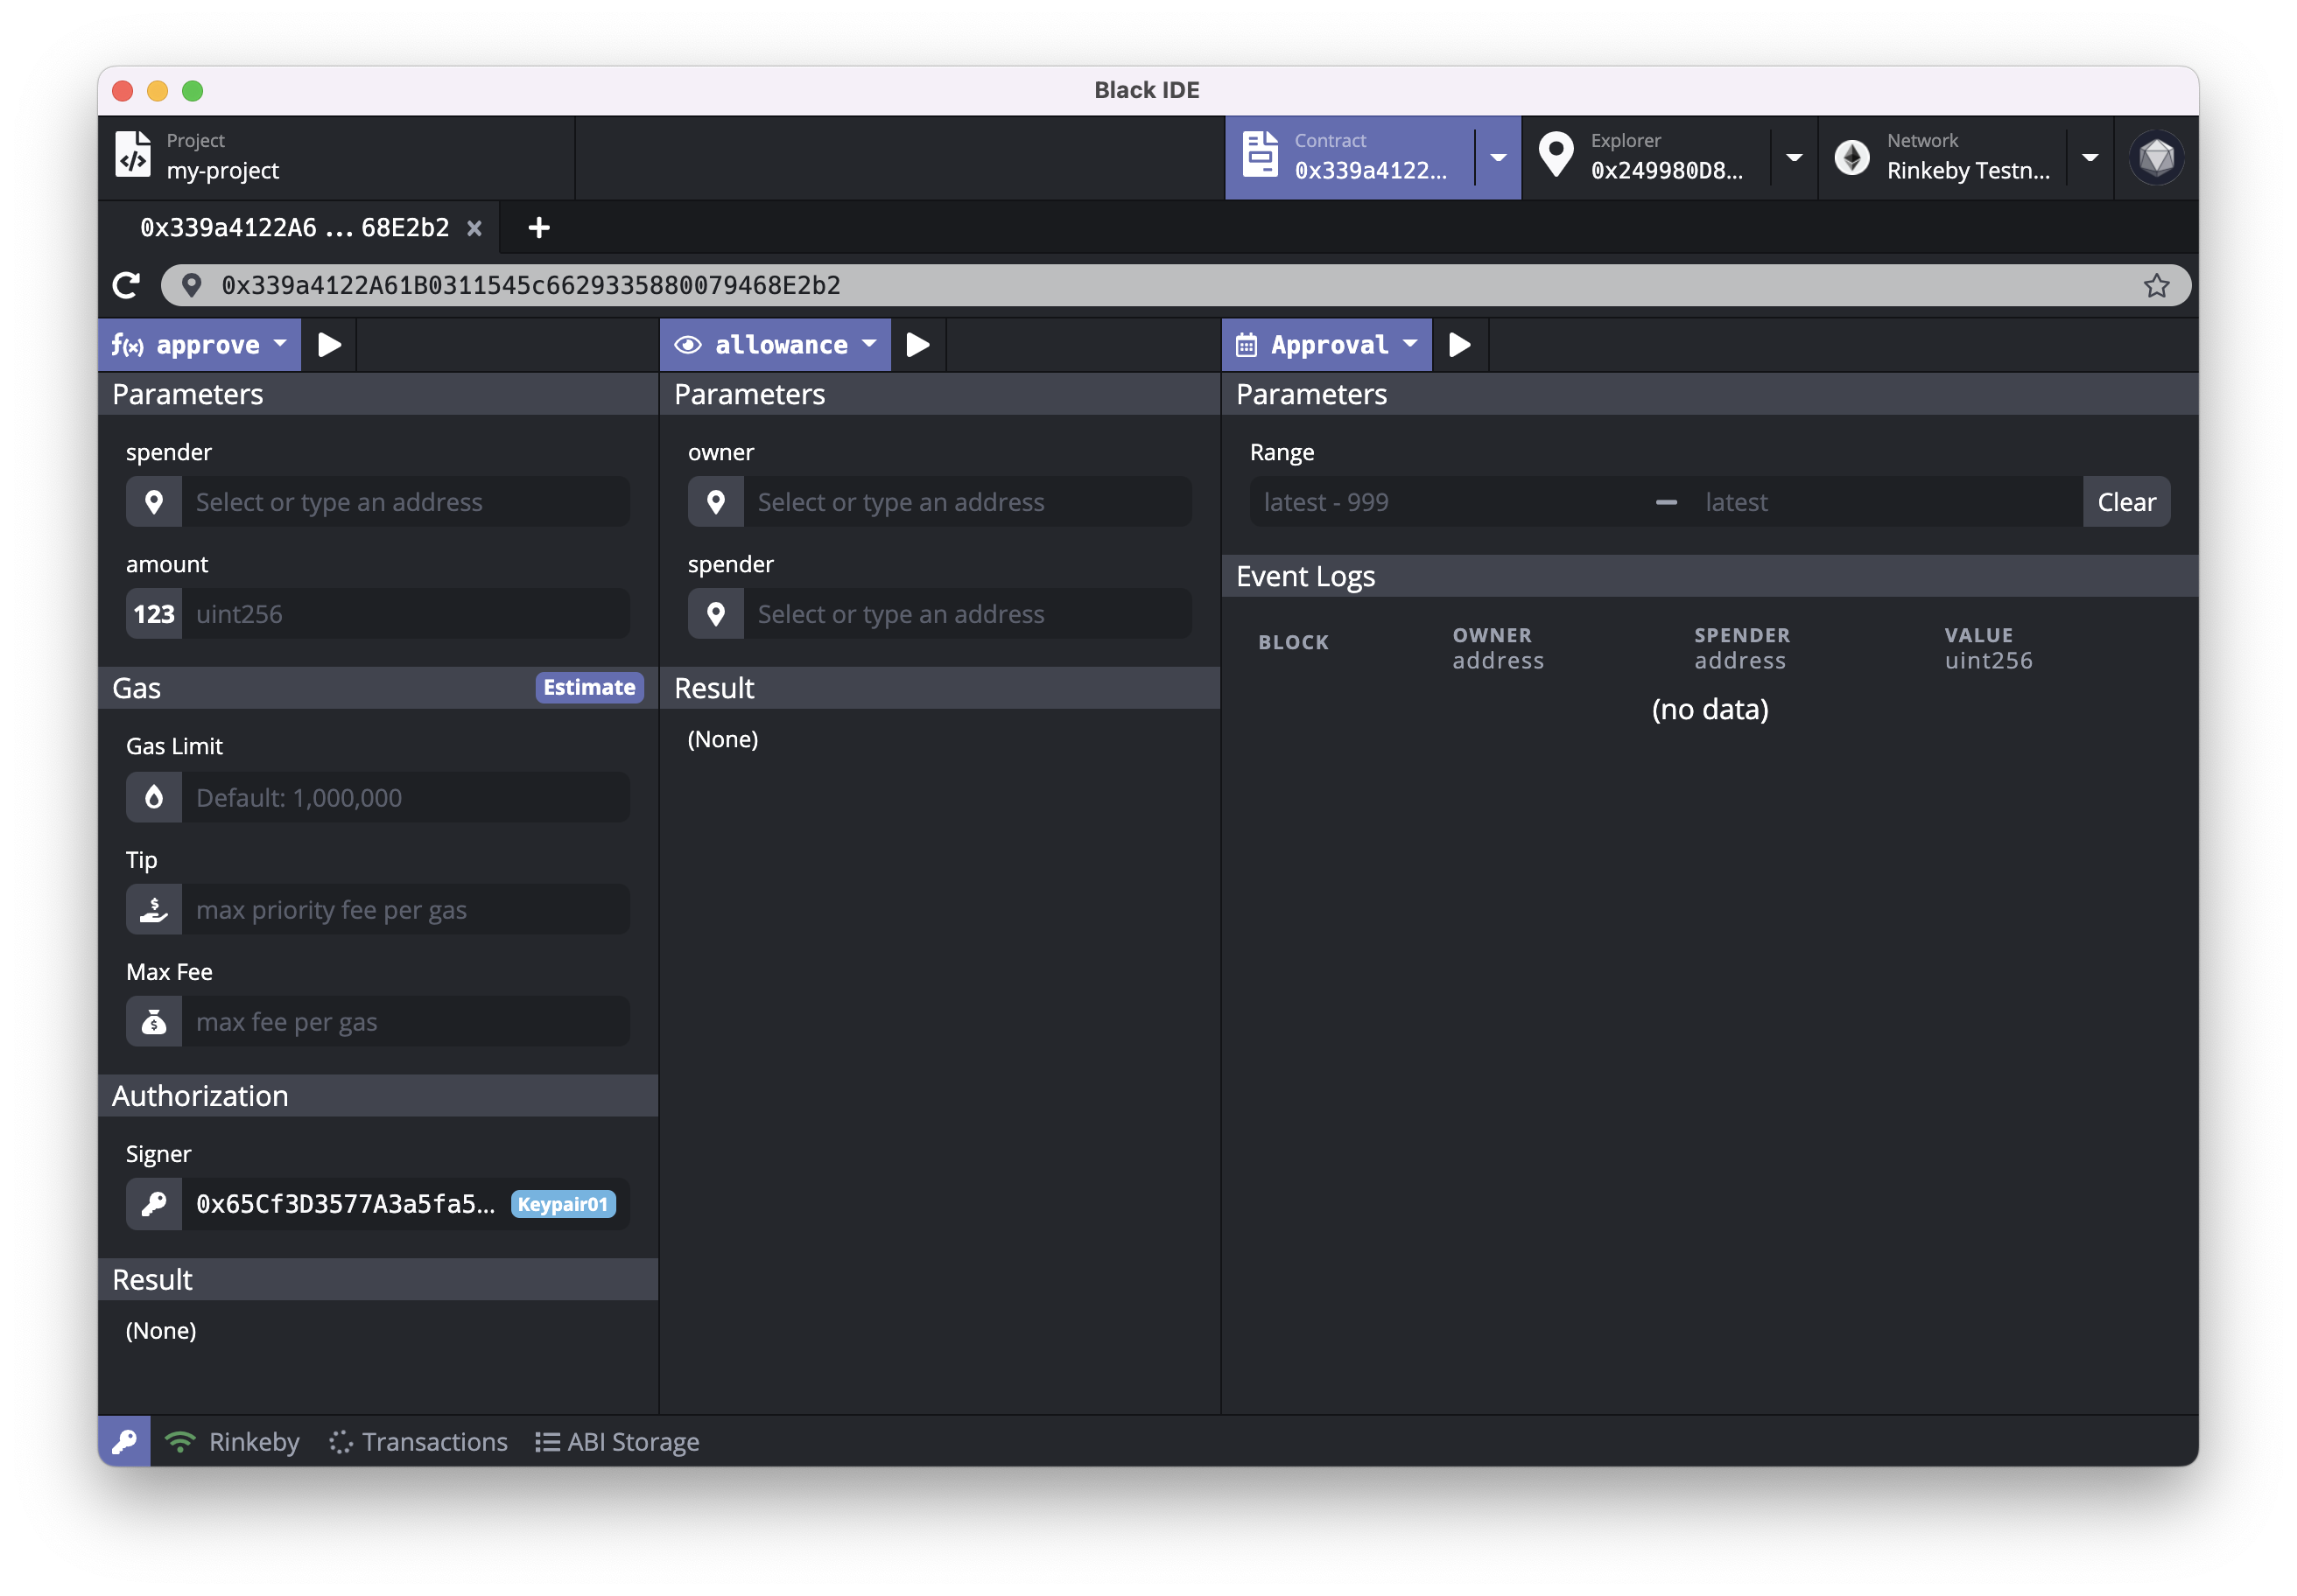This screenshot has width=2297, height=1596.
Task: Star the contract address as bookmark
Action: [2156, 286]
